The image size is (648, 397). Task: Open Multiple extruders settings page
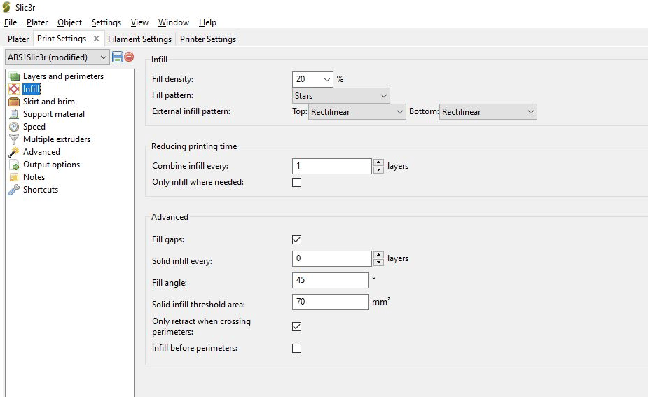[x=57, y=139]
